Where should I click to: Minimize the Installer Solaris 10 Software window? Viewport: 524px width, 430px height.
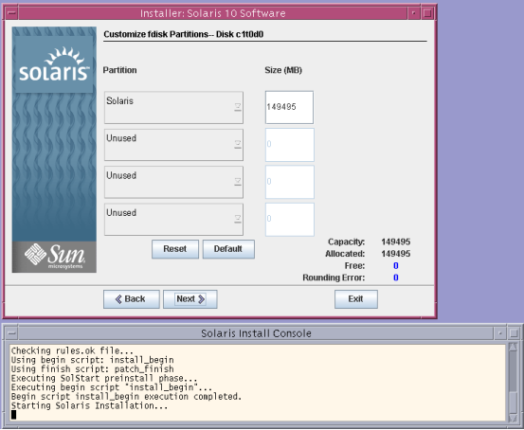click(x=414, y=13)
